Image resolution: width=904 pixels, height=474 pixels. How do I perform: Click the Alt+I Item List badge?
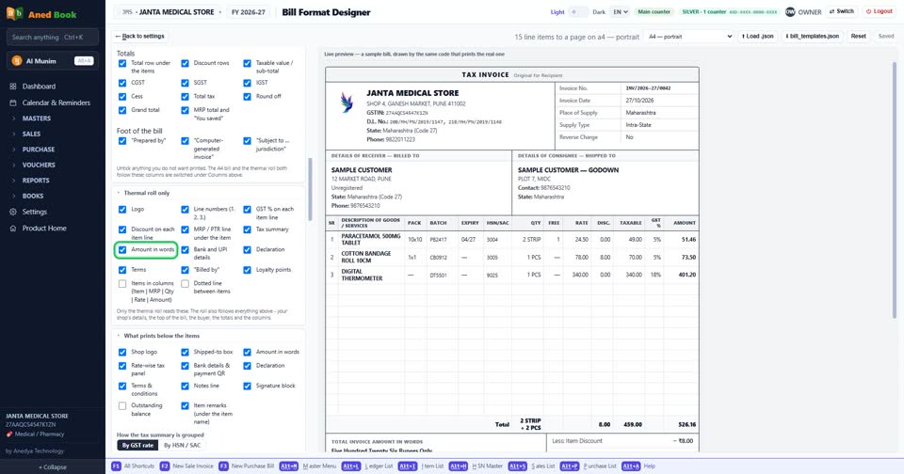(408, 466)
